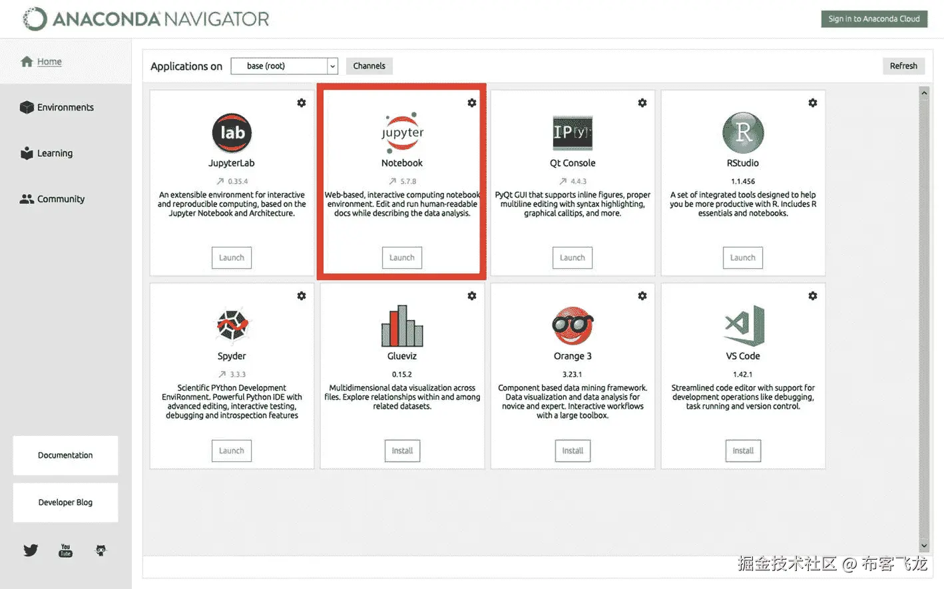The image size is (944, 589).
Task: Click Orange 3 version 3.23.1 text
Action: click(x=573, y=374)
